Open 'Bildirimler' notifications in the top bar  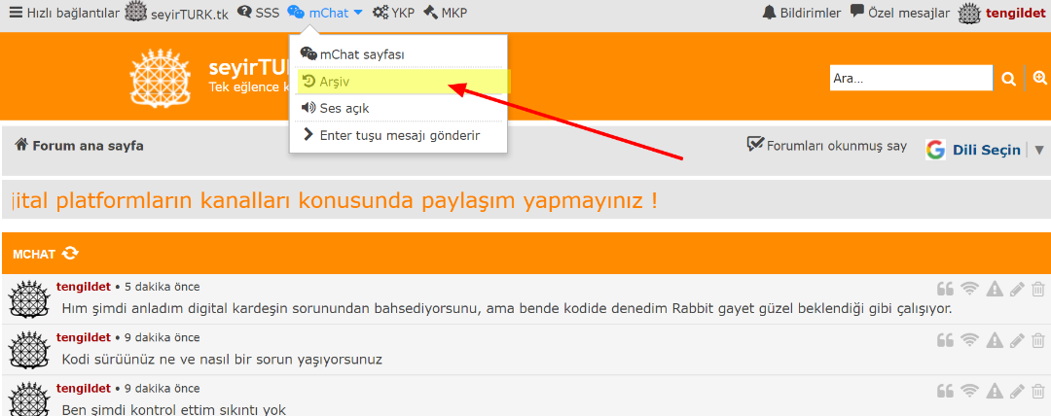801,13
